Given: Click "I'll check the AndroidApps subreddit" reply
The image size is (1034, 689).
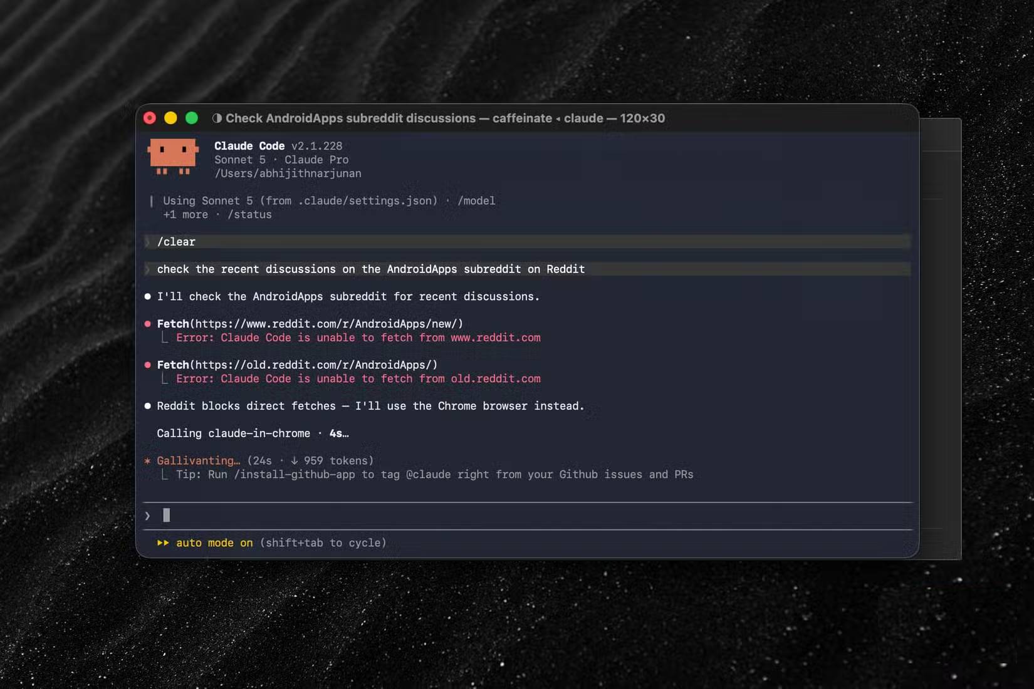Looking at the screenshot, I should tap(348, 296).
